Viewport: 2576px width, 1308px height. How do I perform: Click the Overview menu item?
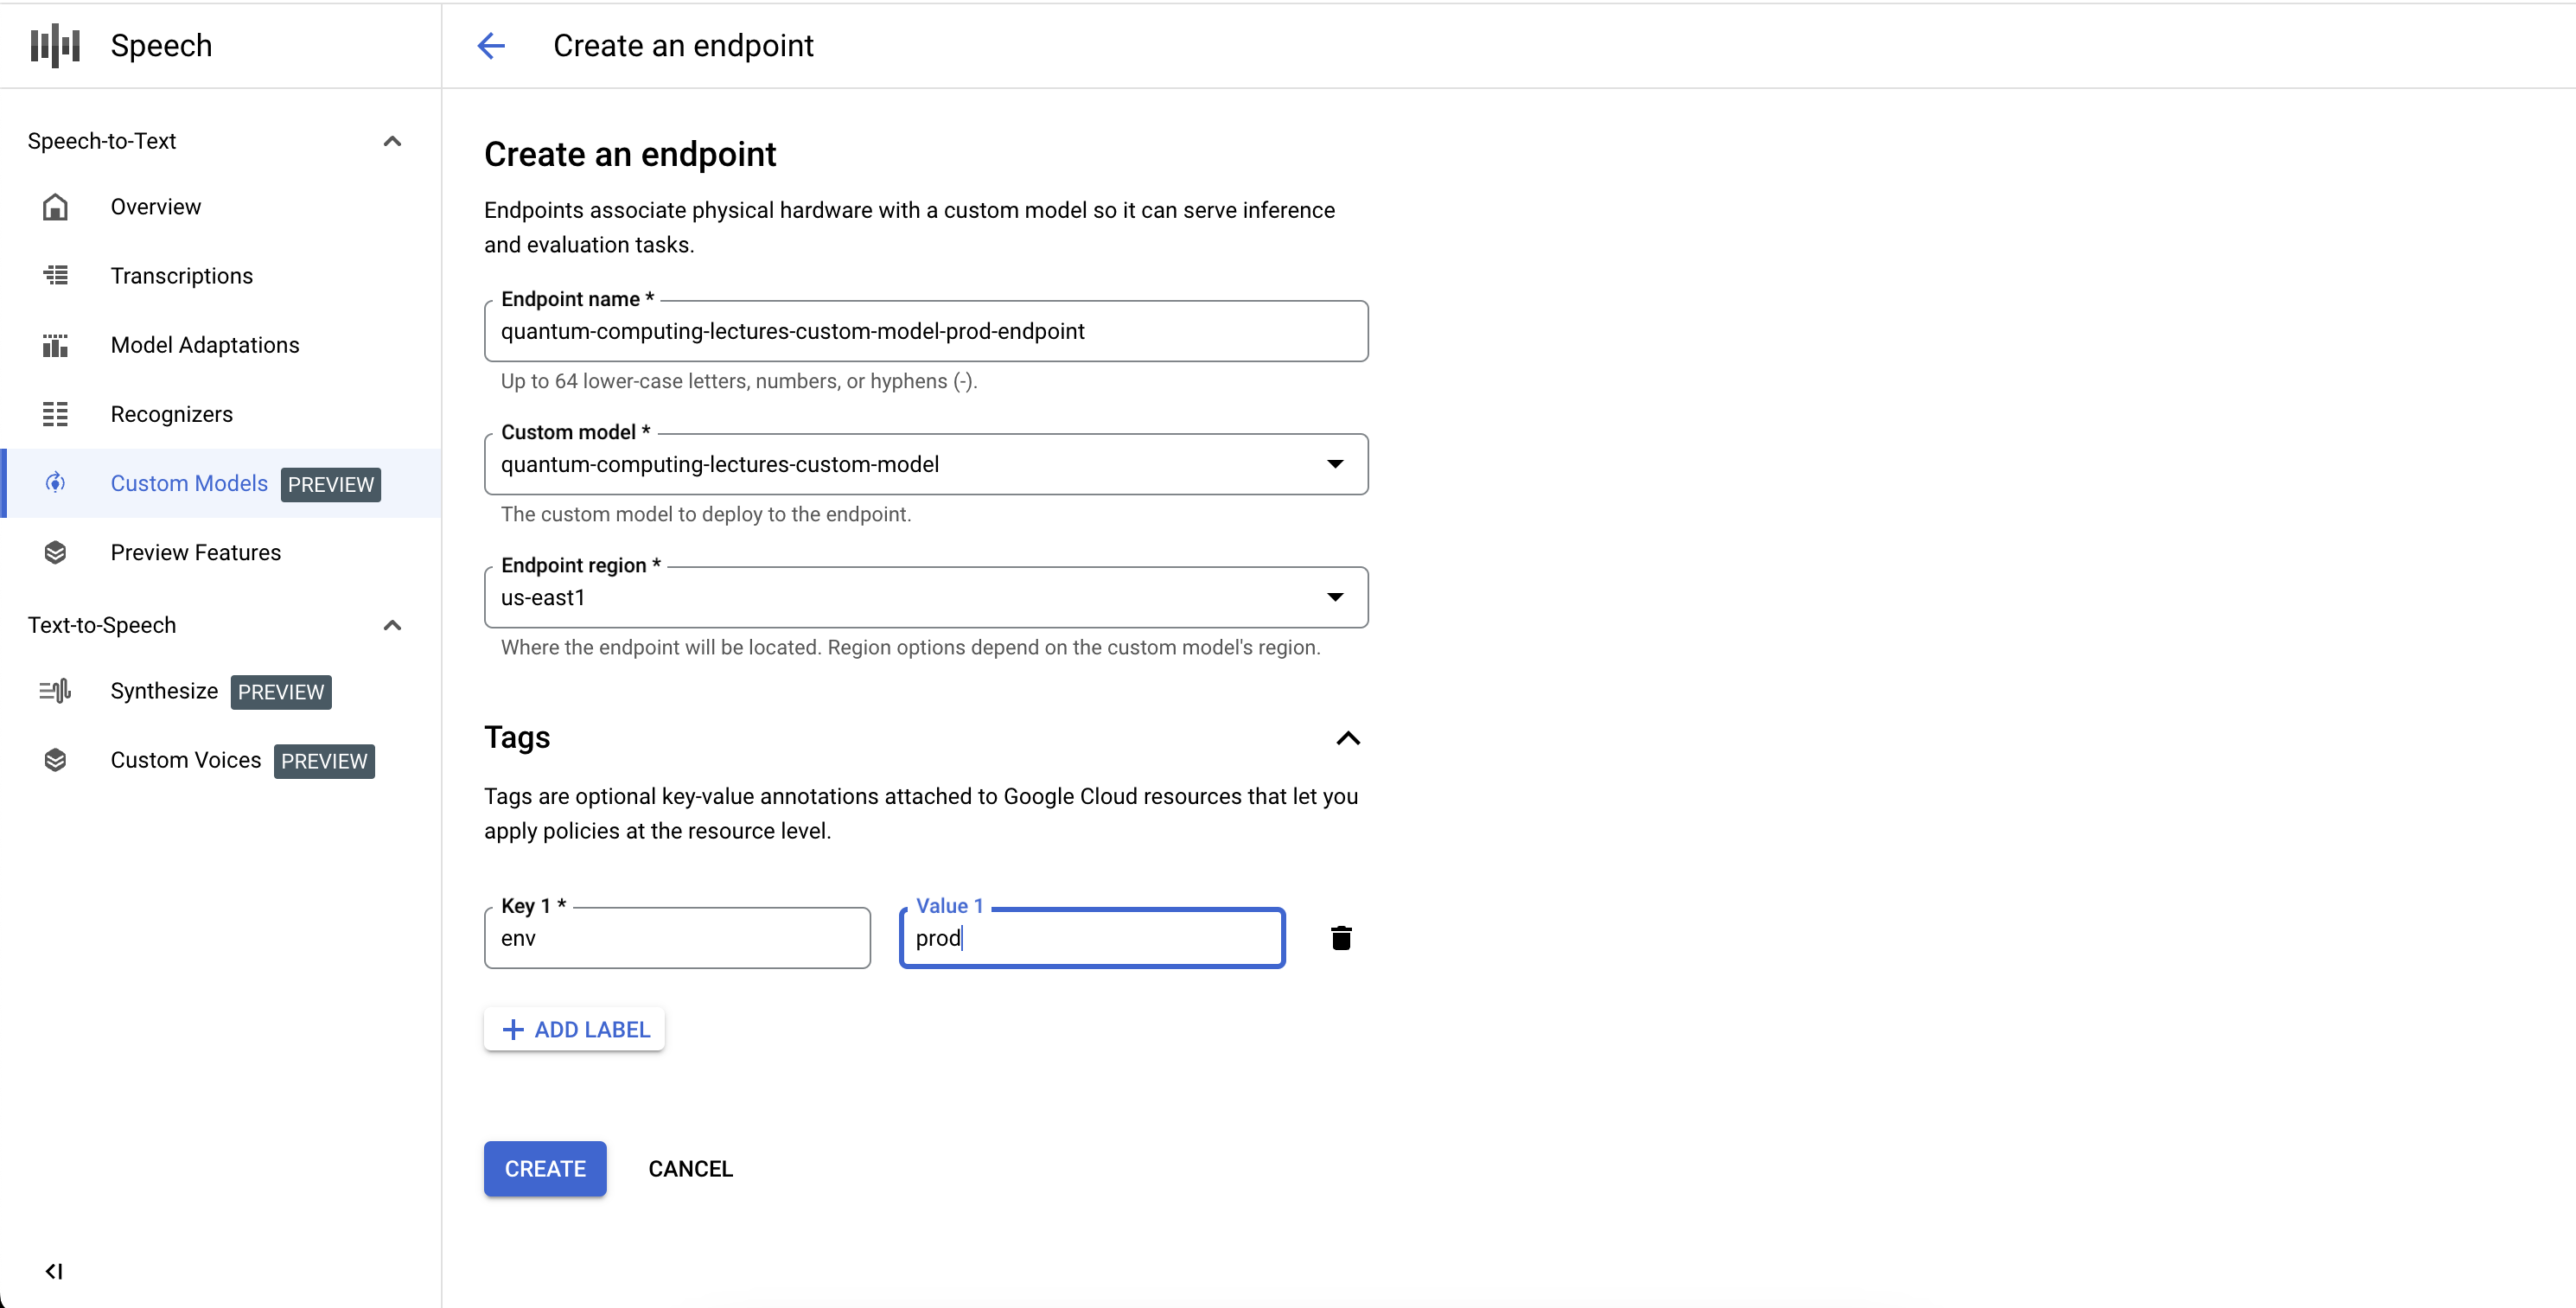tap(155, 207)
